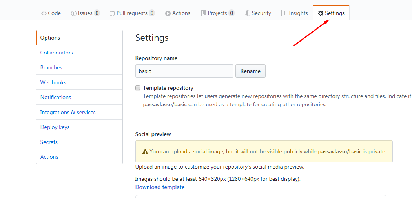Click the Settings gear icon
Image resolution: width=412 pixels, height=198 pixels.
point(321,13)
